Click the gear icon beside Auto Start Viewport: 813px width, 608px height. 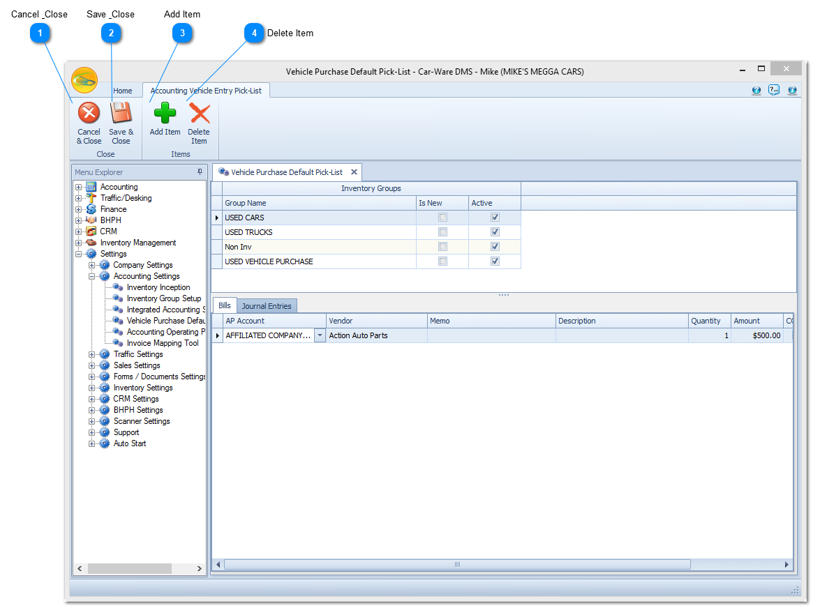[x=105, y=443]
